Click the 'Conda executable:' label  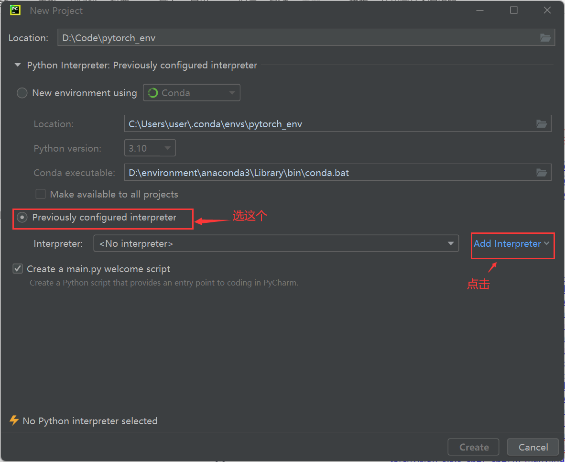click(74, 173)
